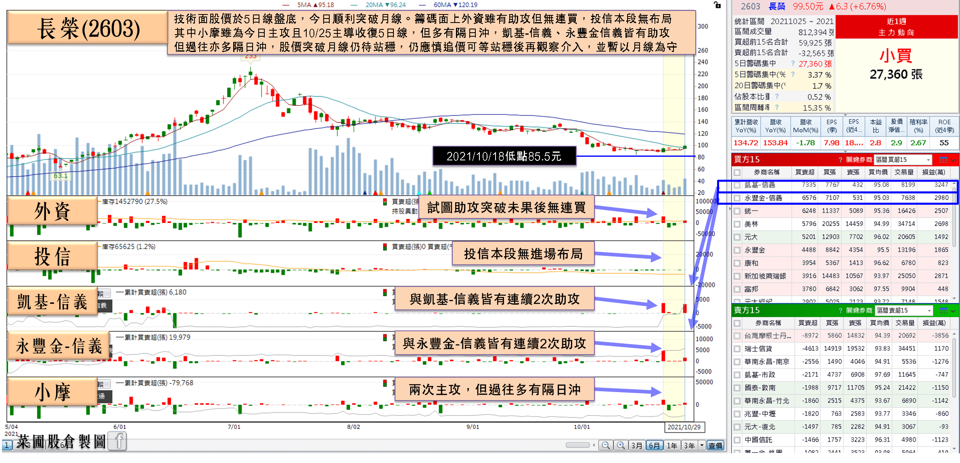The width and height of the screenshot is (960, 463).
Task: Select the 華南永昌-南京 row name
Action: point(767,362)
